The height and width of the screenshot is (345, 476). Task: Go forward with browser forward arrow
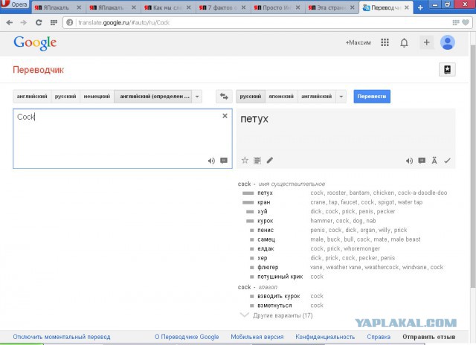pyautogui.click(x=23, y=22)
